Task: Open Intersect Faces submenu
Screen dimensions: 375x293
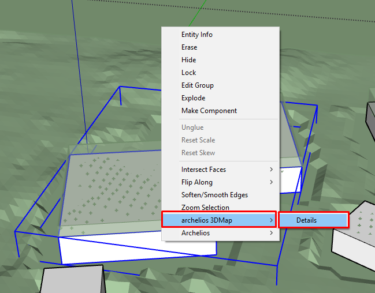Action: [220, 170]
